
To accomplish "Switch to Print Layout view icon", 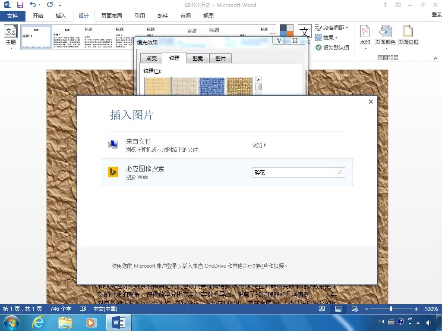I will pyautogui.click(x=338, y=309).
